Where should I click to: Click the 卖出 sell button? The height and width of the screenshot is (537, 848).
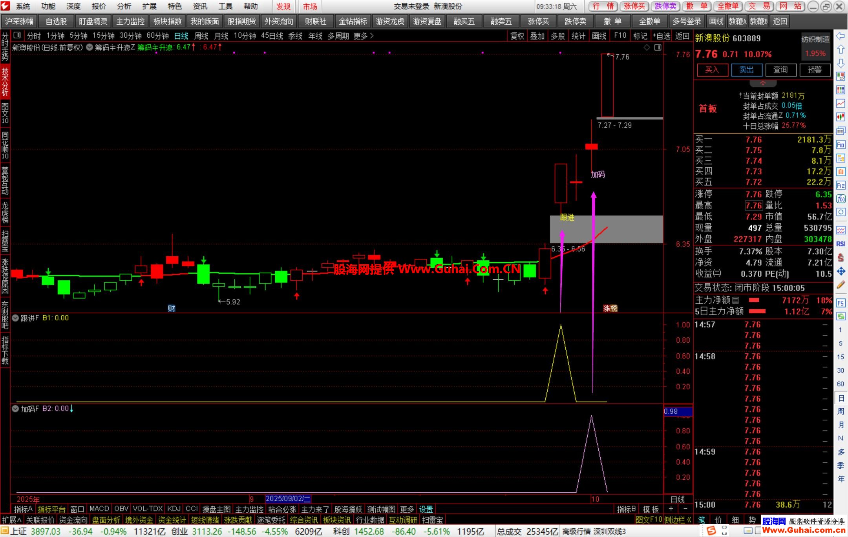[746, 70]
